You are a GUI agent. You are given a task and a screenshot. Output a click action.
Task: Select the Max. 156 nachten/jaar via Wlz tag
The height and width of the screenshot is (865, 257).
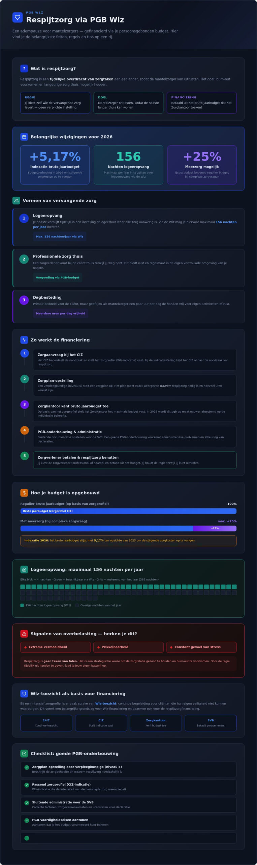pyautogui.click(x=60, y=237)
